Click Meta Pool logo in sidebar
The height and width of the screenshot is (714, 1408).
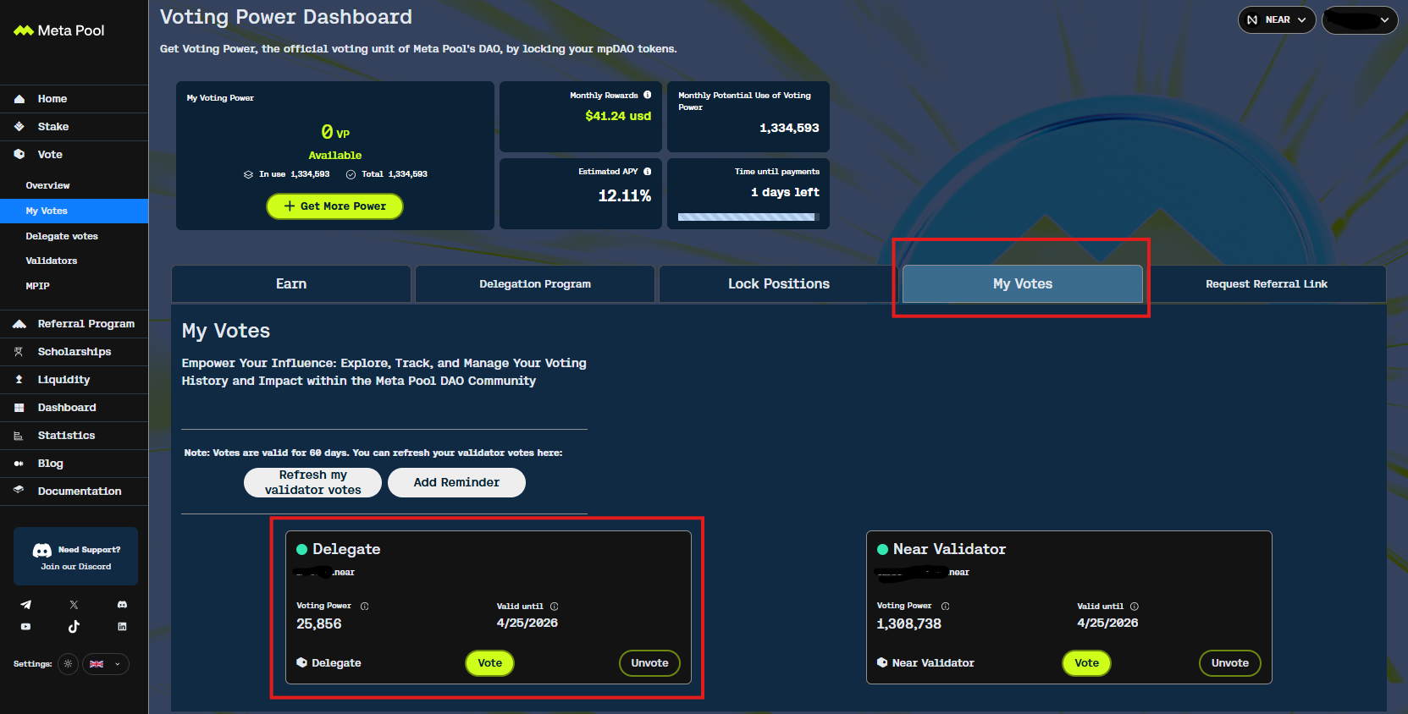59,30
